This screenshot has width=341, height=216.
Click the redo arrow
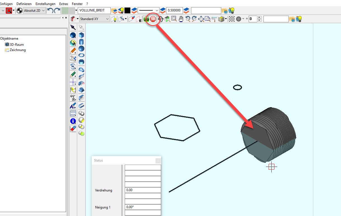point(57,11)
